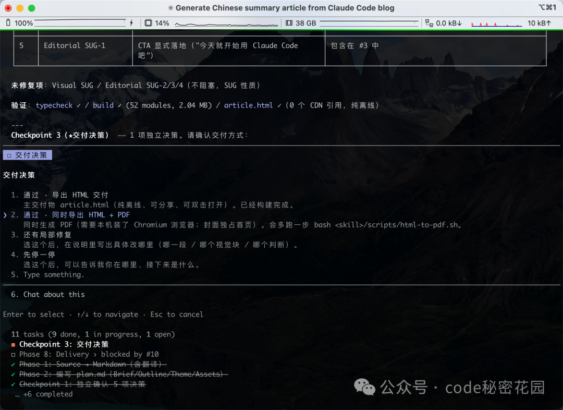Click the battery icon in status bar
This screenshot has width=563, height=410.
pos(8,23)
